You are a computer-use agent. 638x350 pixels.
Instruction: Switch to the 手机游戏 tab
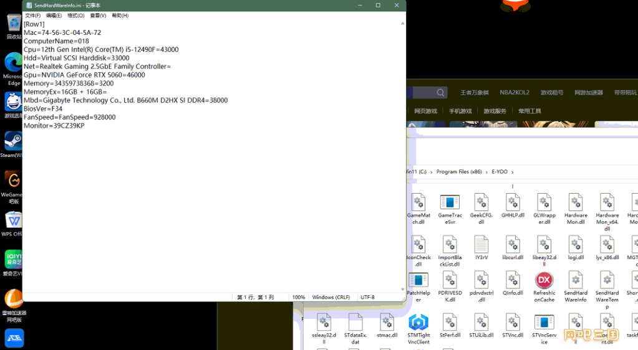[460, 111]
